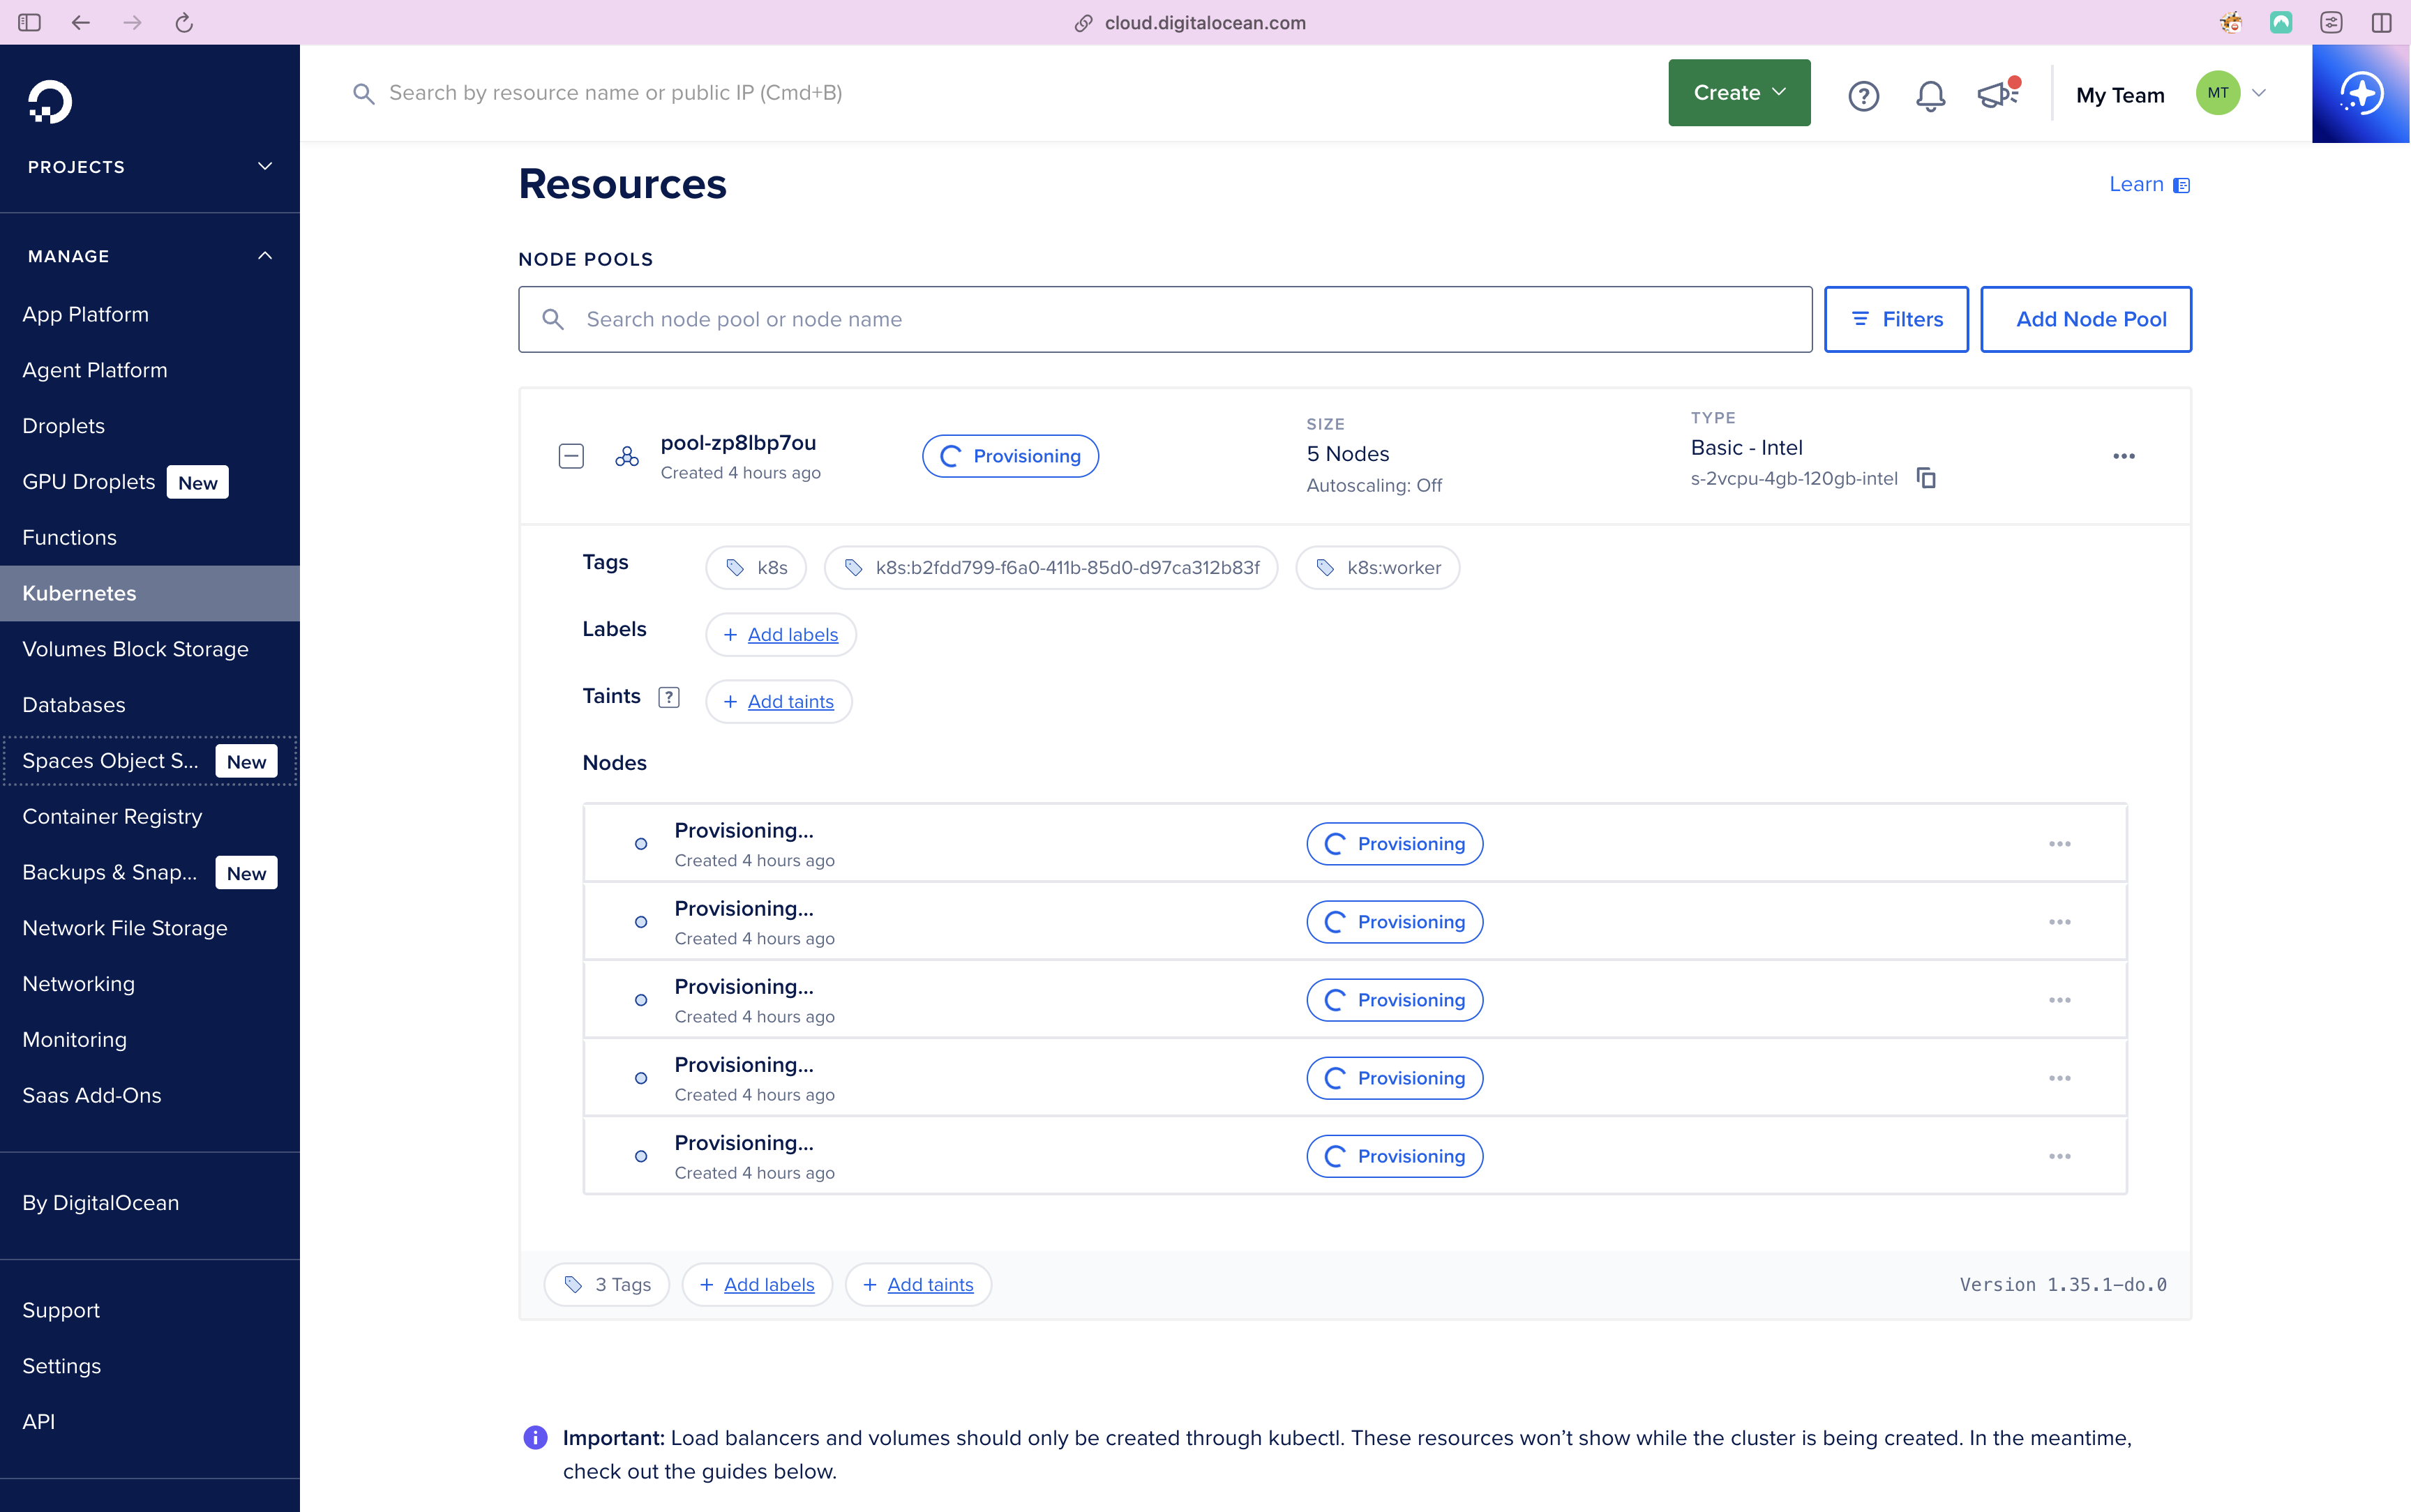Click the Add Node Pool button
Screen dimensions: 2411x1512
(2085, 319)
